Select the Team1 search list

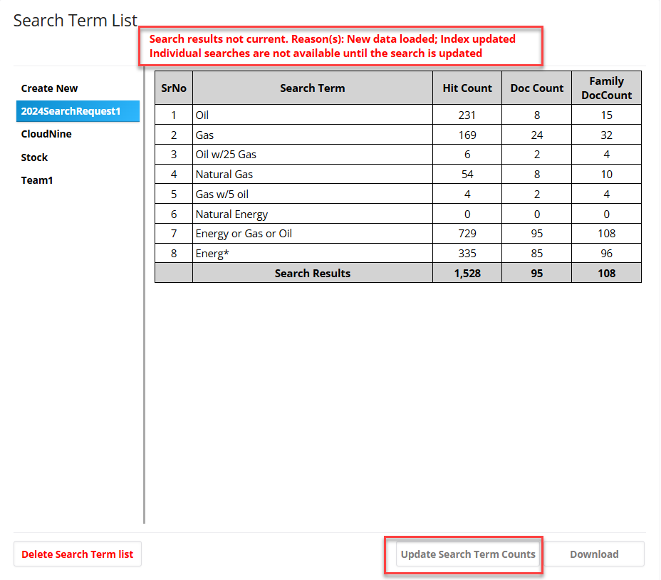point(37,180)
